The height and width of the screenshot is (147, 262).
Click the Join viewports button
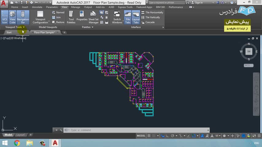[x=56, y=17]
